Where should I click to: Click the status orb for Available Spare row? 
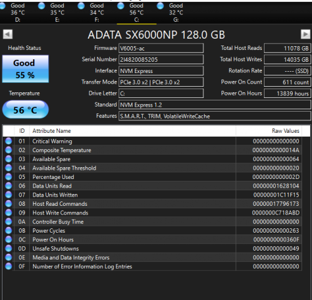coord(9,159)
